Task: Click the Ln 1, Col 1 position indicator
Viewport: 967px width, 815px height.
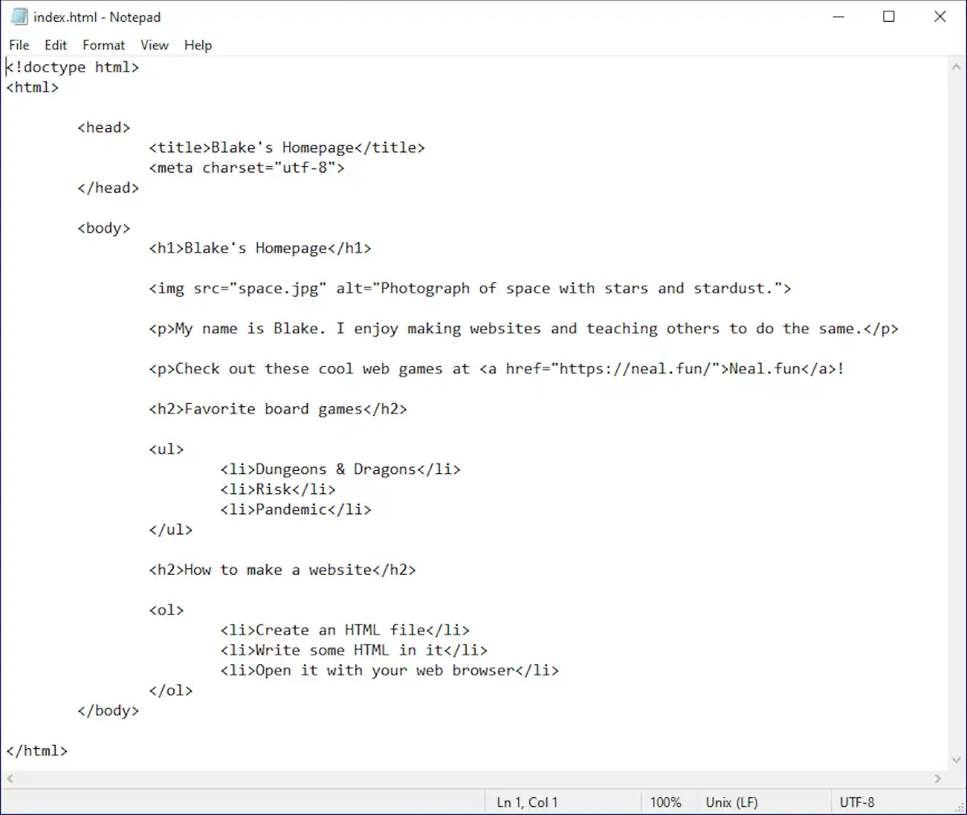Action: (x=526, y=802)
